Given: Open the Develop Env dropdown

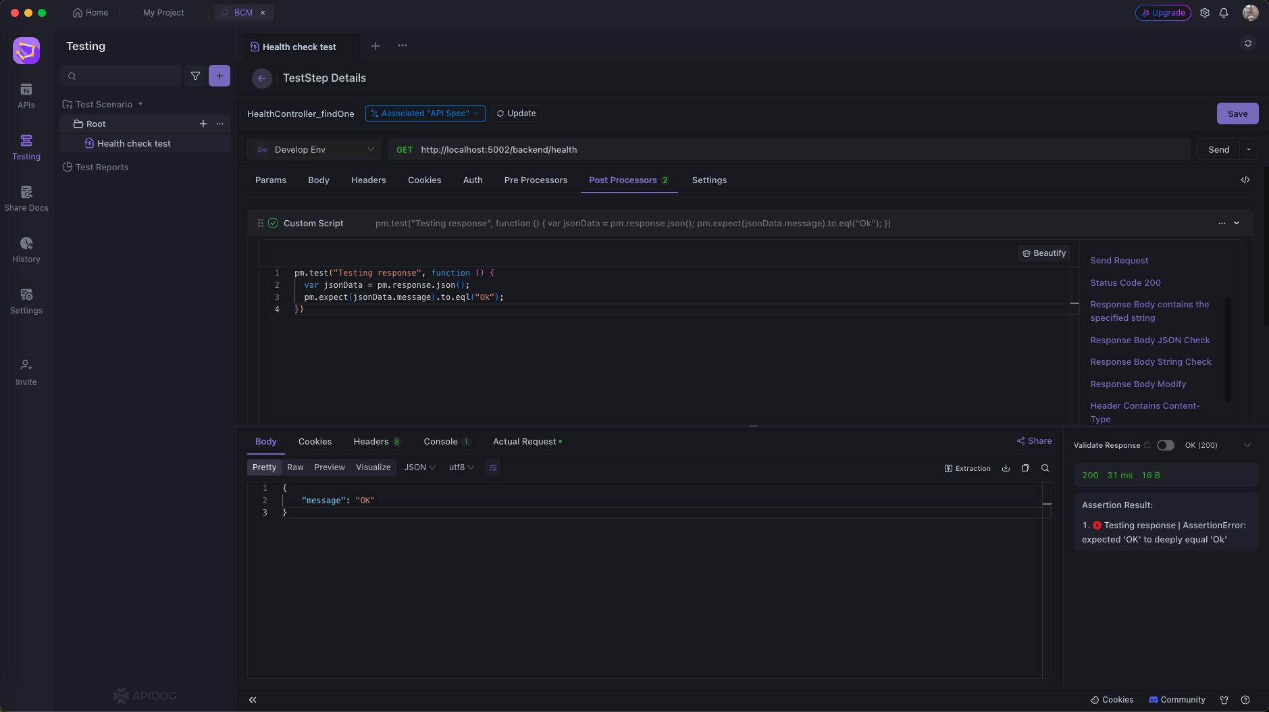Looking at the screenshot, I should (315, 149).
